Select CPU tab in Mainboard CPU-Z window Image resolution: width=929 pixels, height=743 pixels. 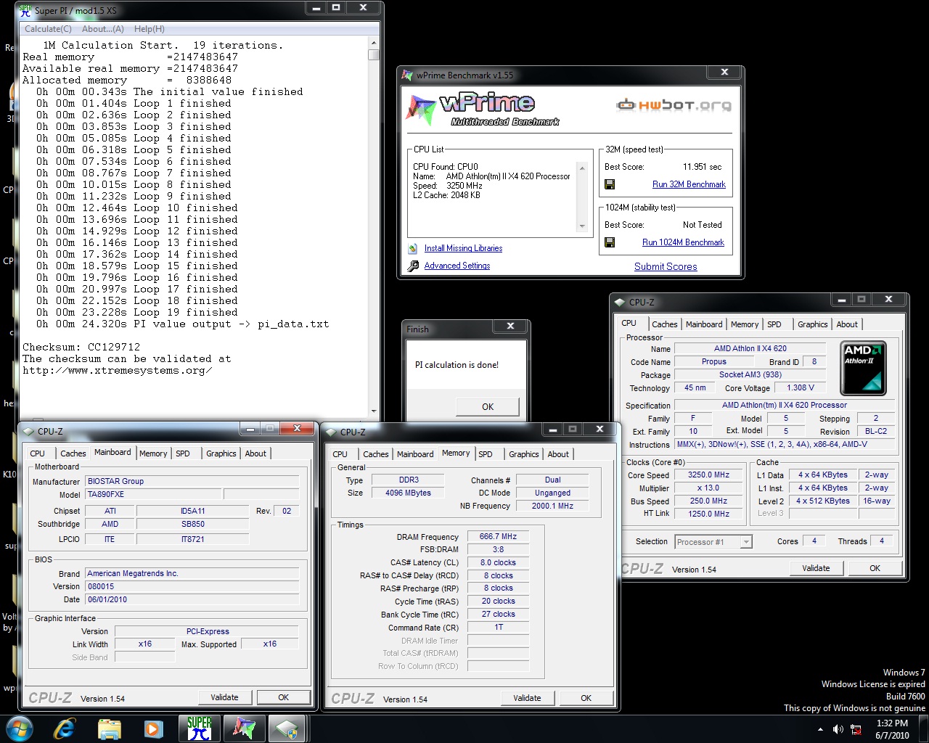[x=38, y=453]
